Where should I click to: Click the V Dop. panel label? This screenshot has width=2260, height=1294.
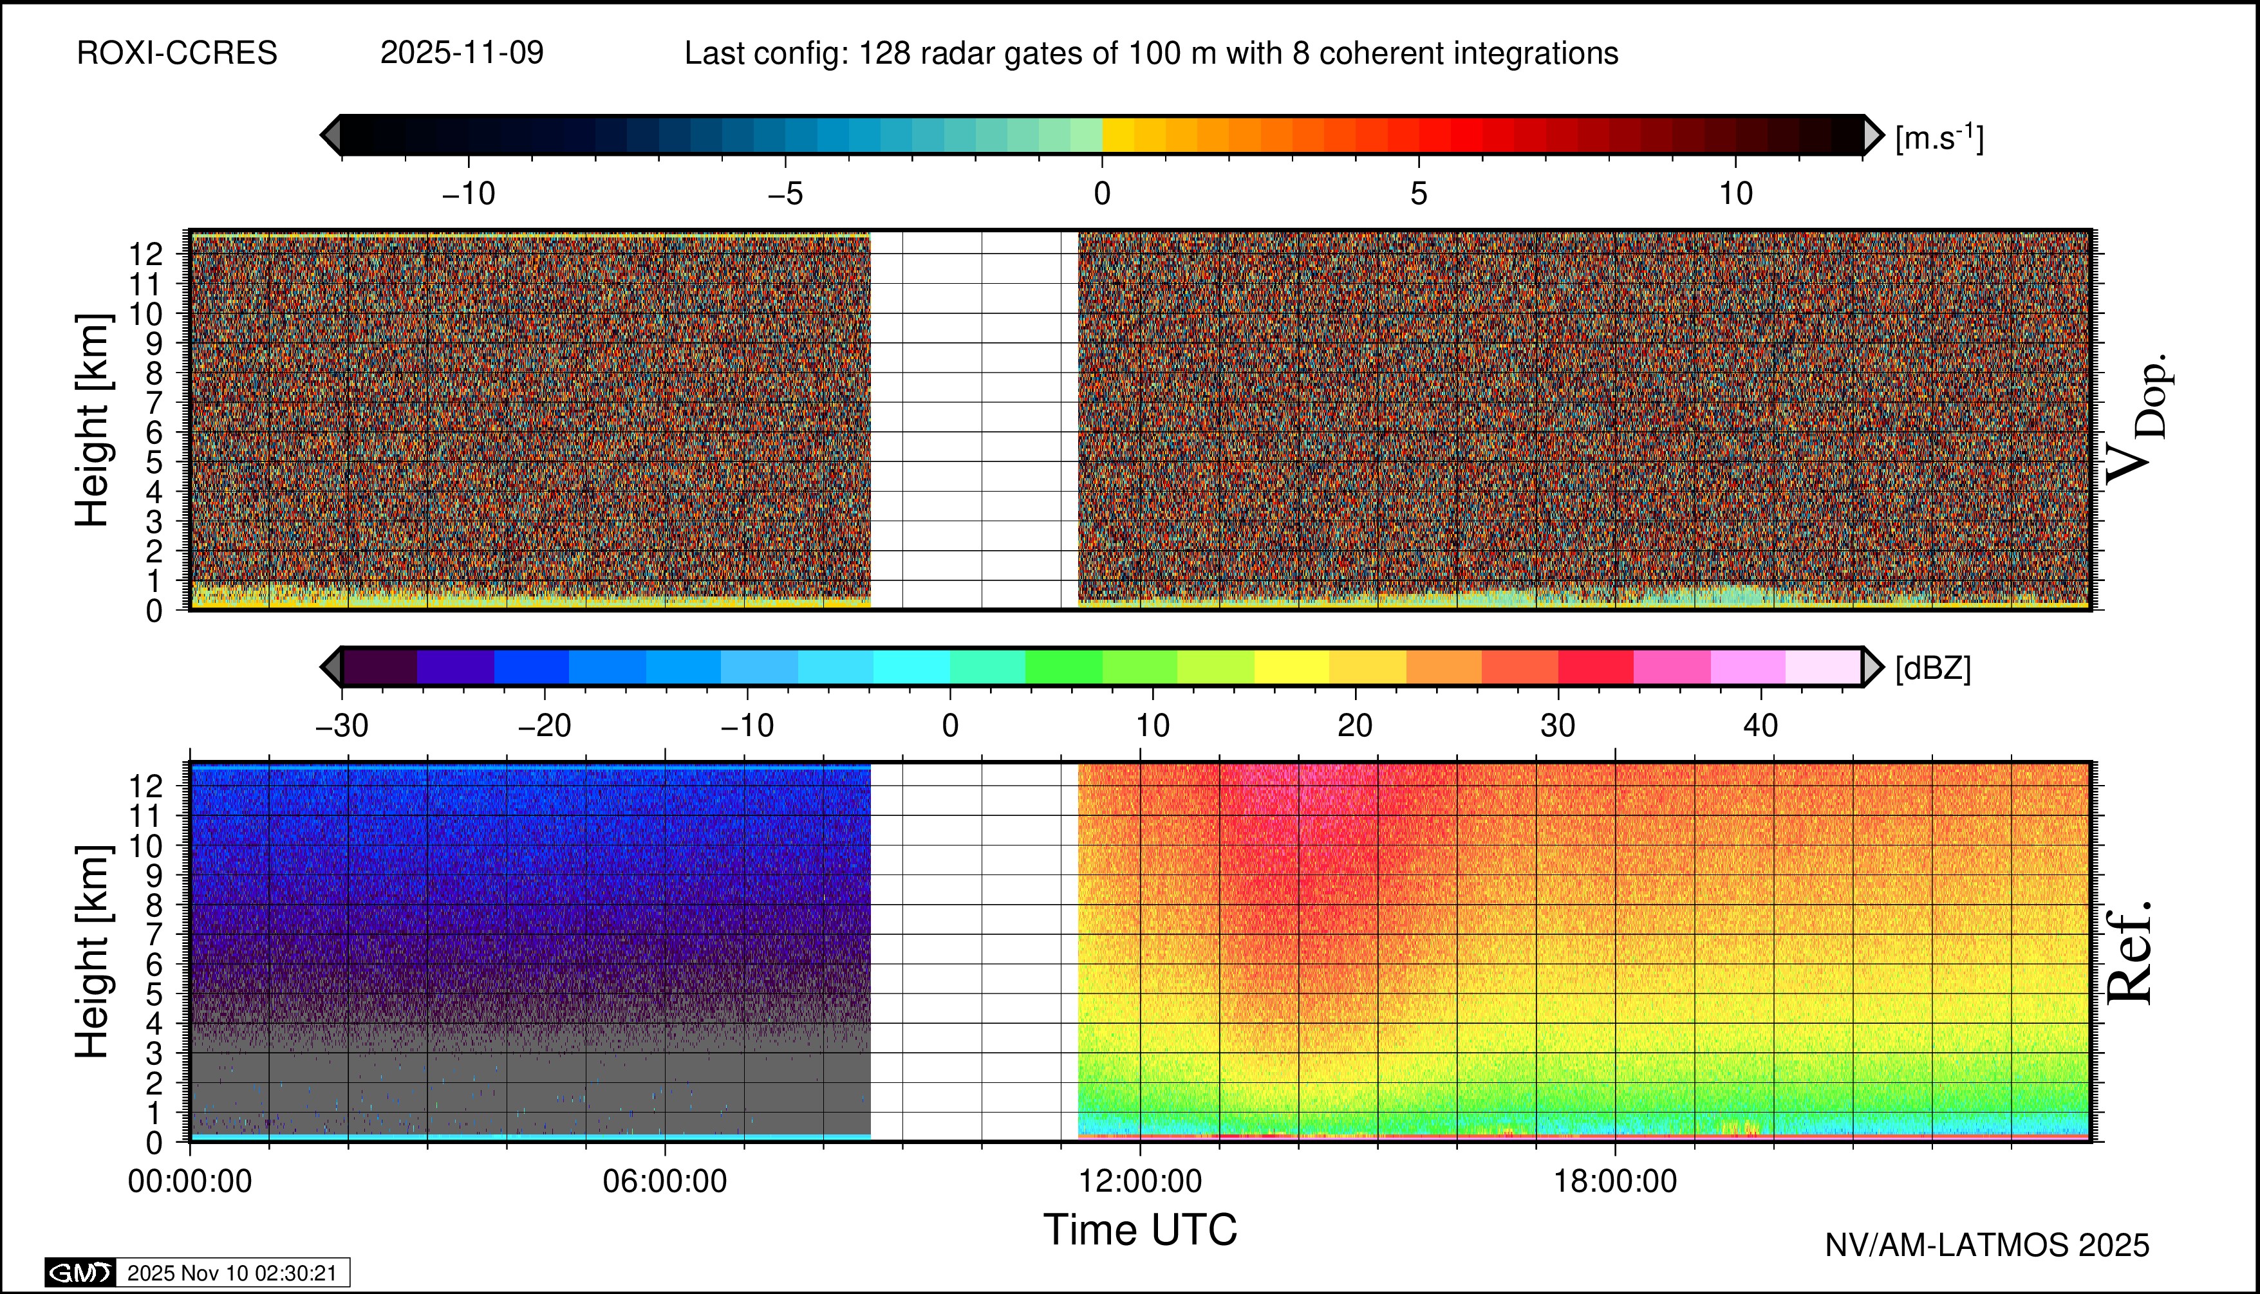2138,420
